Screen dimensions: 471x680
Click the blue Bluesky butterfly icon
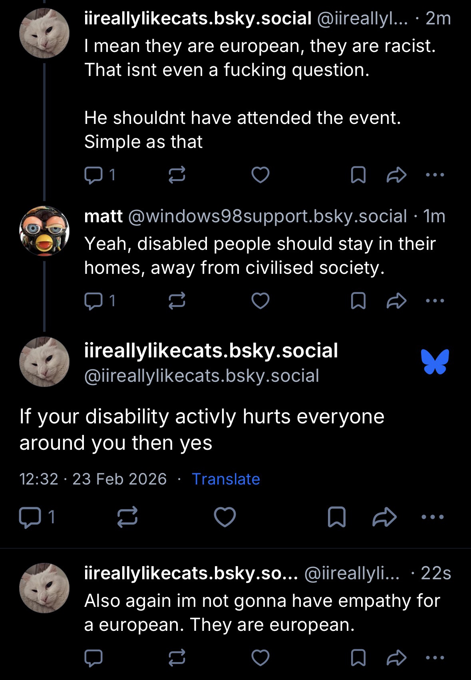tap(435, 361)
